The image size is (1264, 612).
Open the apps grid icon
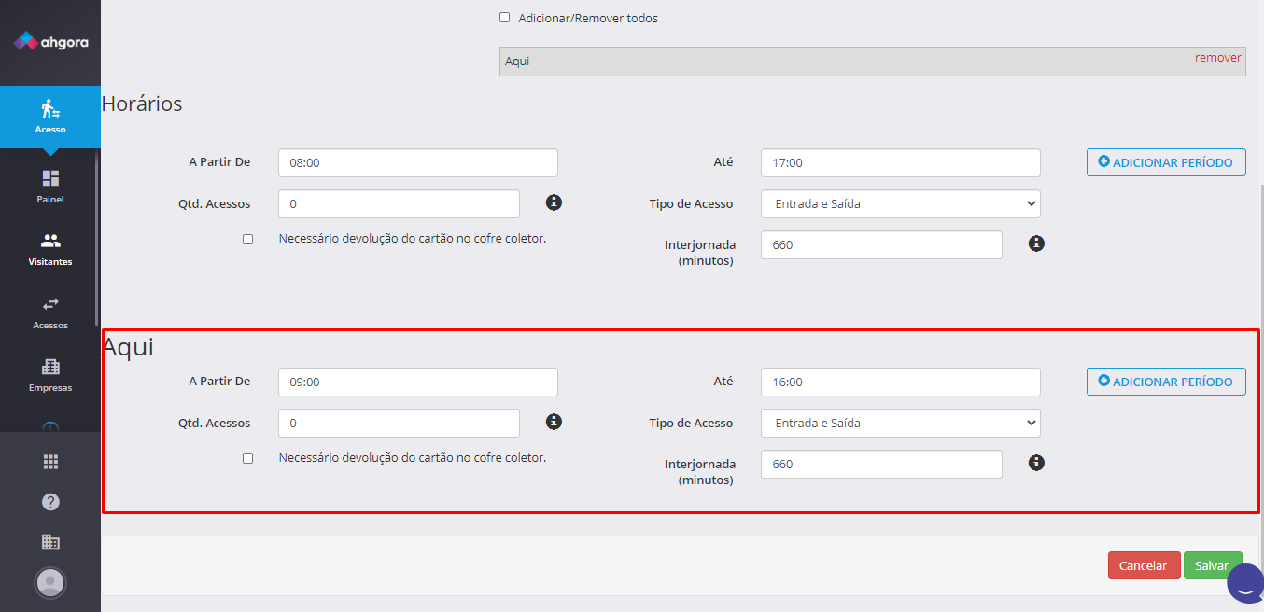click(50, 462)
